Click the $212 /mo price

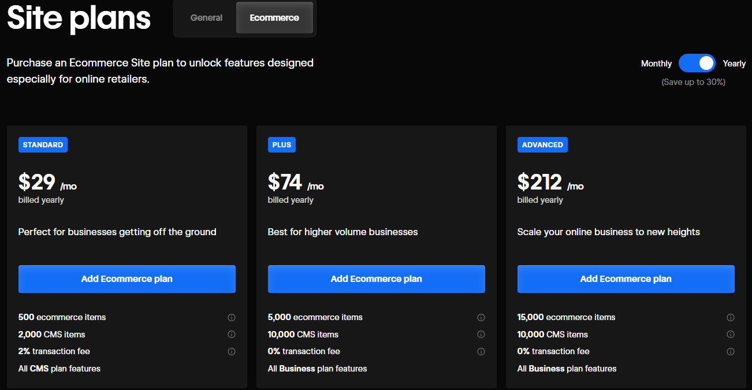(x=550, y=182)
